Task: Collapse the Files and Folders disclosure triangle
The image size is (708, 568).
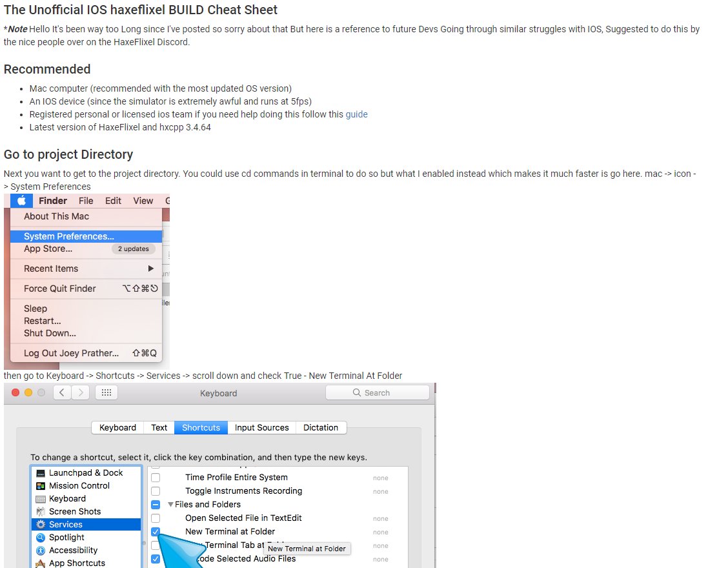Action: tap(170, 504)
